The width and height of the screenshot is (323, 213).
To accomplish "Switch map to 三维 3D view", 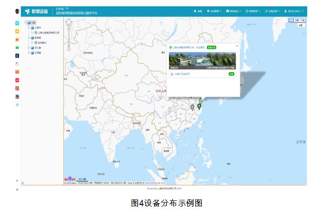I will coord(303,21).
